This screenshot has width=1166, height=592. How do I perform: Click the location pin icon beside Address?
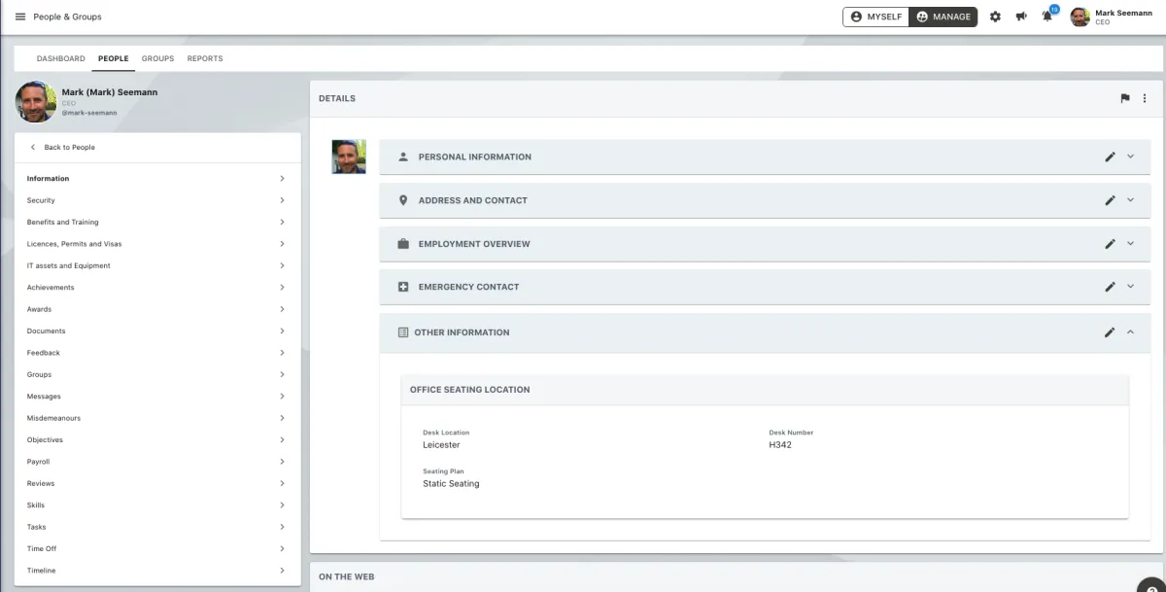(x=403, y=200)
